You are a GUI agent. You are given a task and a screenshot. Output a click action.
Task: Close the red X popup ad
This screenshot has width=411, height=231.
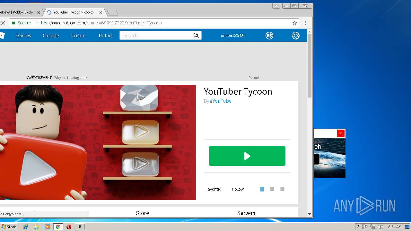coord(341,133)
